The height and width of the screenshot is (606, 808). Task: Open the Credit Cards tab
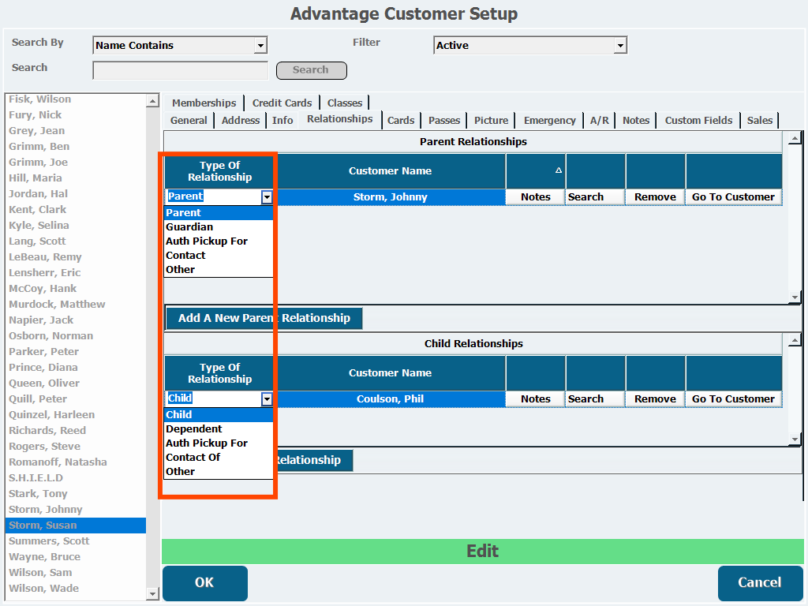pos(282,103)
